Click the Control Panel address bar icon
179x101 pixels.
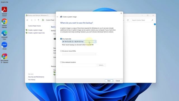[x=43, y=20]
